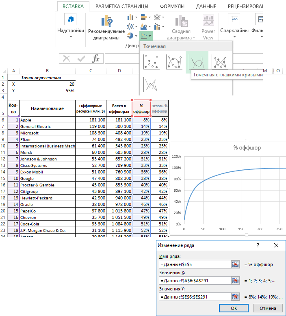Select scatter with straight lines chart
The image size is (286, 316).
pyautogui.click(x=152, y=84)
